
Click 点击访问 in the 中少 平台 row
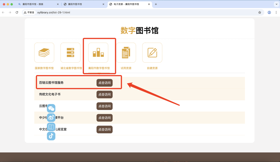[x=104, y=118]
